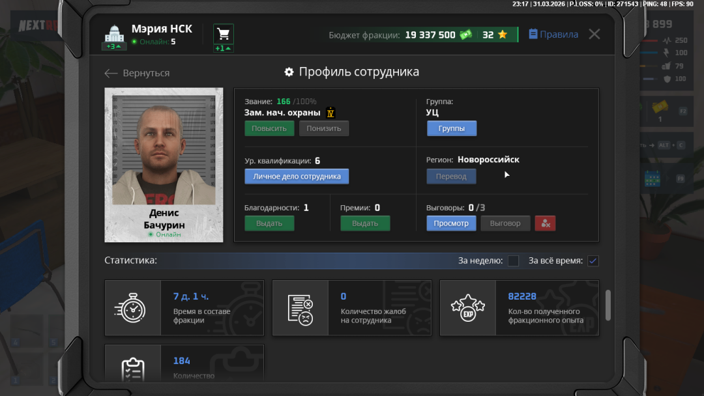Viewport: 704px width, 396px height.
Task: Click the rank insignia badge icon
Action: click(330, 113)
